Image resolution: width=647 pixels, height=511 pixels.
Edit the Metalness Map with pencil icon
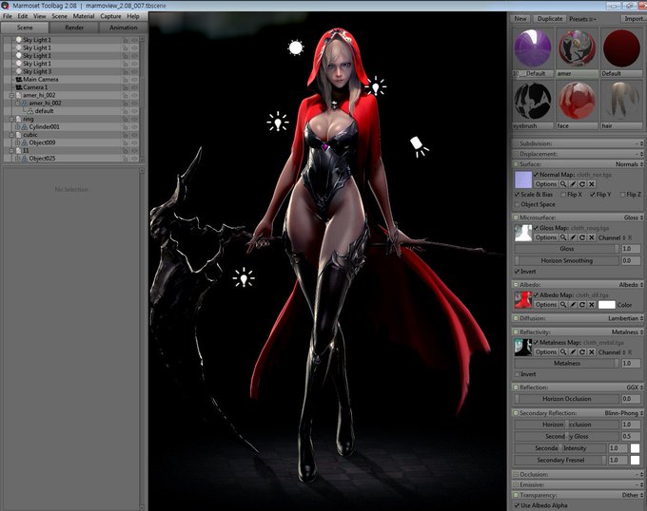tap(573, 352)
